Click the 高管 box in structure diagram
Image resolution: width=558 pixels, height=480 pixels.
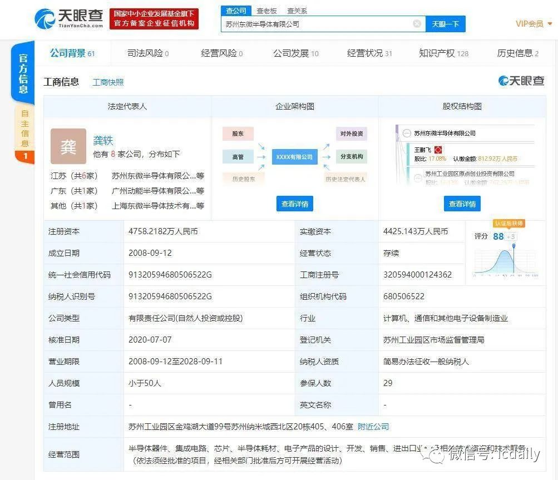click(238, 156)
